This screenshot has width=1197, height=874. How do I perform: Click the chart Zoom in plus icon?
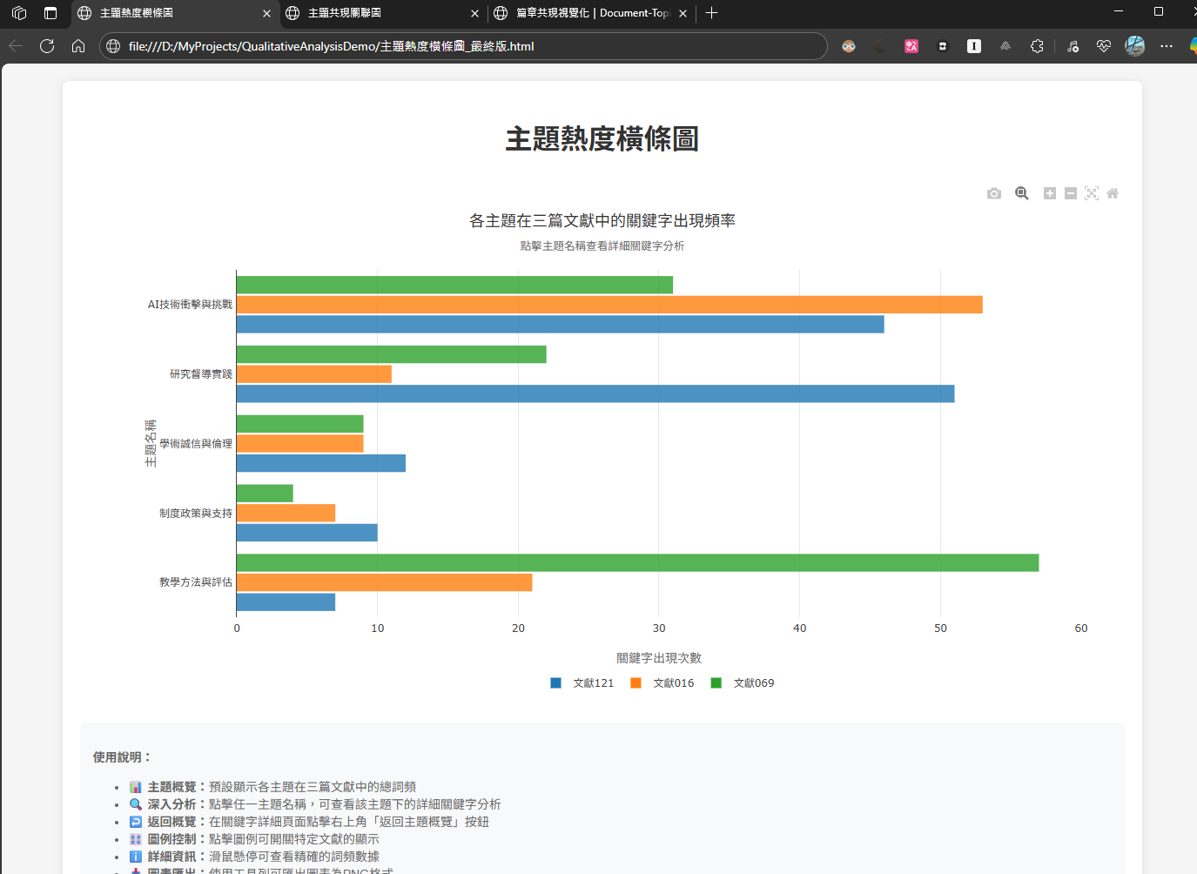click(x=1050, y=193)
